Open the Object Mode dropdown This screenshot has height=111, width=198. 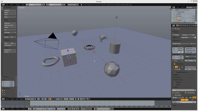point(30,99)
